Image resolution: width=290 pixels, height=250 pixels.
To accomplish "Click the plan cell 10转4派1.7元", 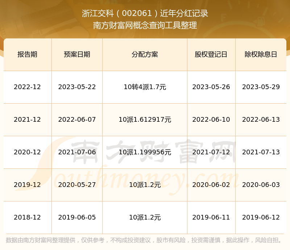I will tap(145, 87).
